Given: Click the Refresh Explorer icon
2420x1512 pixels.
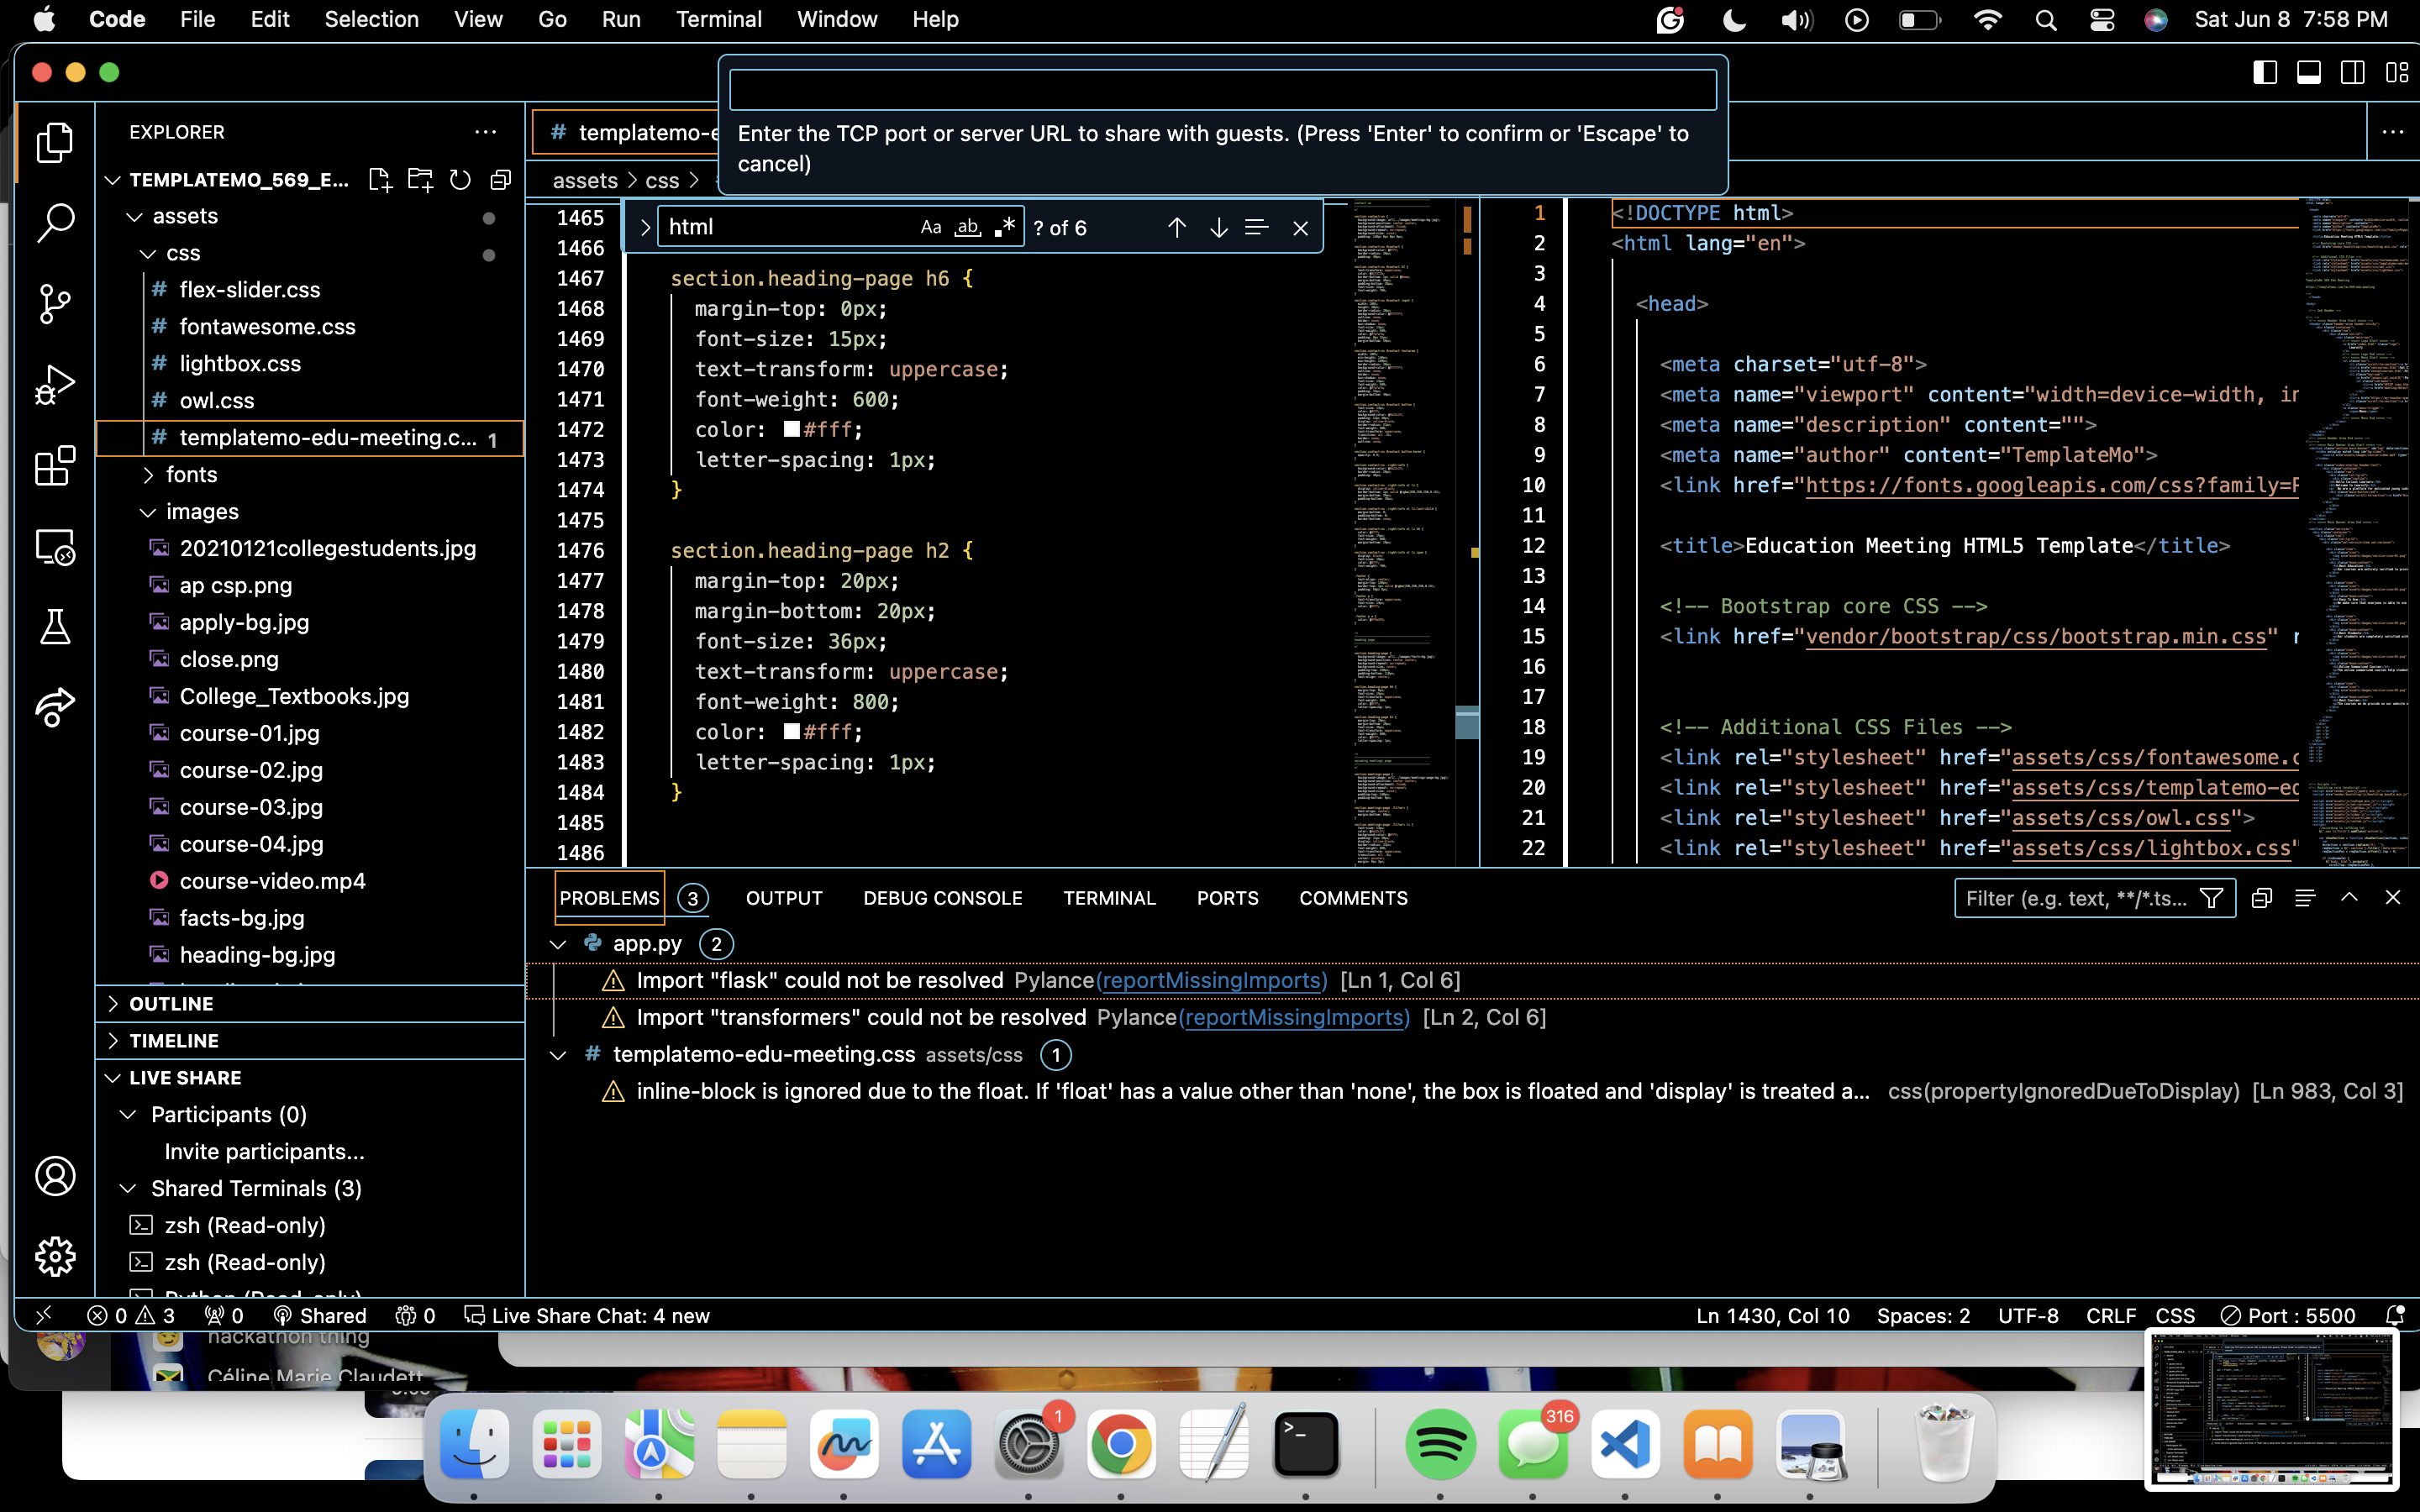Looking at the screenshot, I should 460,180.
